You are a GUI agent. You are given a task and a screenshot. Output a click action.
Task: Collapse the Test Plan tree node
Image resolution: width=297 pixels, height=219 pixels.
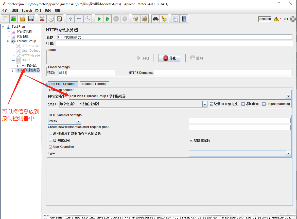[x=3, y=27]
